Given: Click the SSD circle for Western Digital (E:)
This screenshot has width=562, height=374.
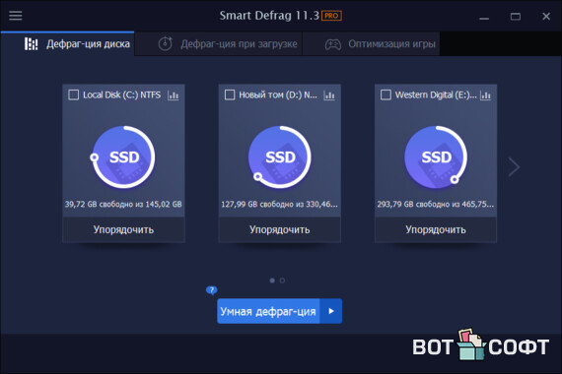Looking at the screenshot, I should coord(436,156).
